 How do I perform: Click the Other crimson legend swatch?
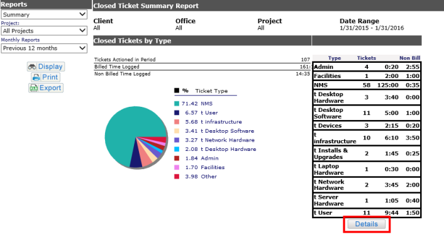[177, 177]
